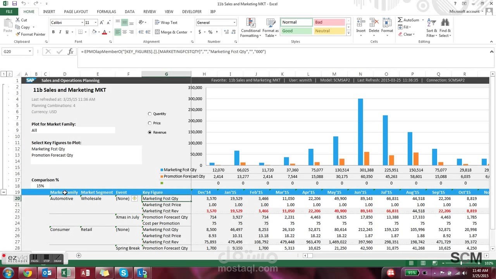Switch to the INSERT ribbon tab
Viewport: 496px width, 279px height.
[49, 12]
